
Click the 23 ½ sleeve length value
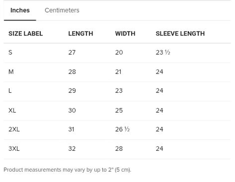pyautogui.click(x=163, y=53)
